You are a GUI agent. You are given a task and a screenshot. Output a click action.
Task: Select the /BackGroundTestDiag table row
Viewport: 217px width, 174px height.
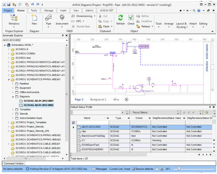tap(141, 136)
